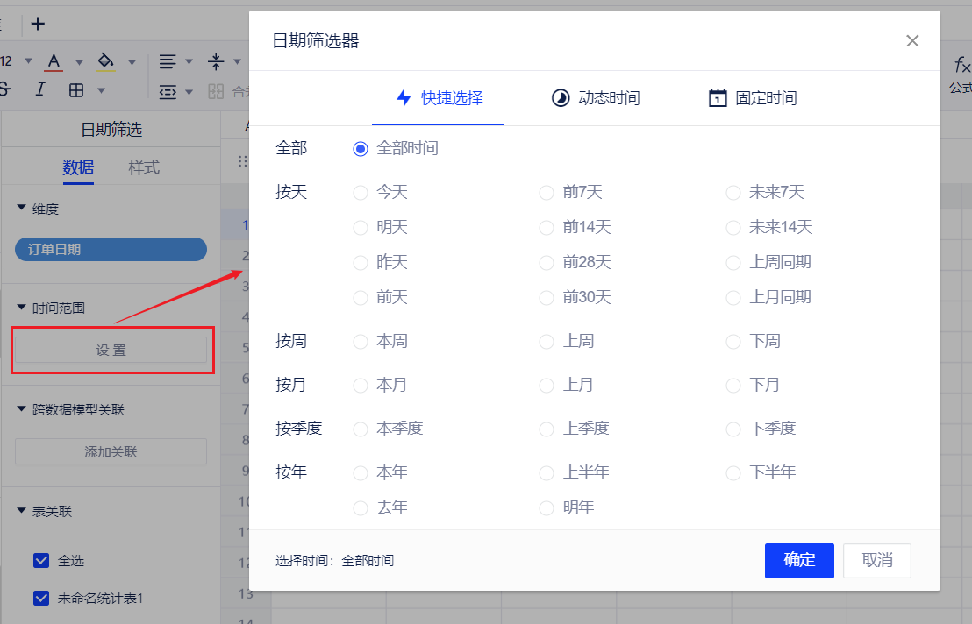Image resolution: width=972 pixels, height=624 pixels.
Task: Click the horizontal text align icon
Action: pyautogui.click(x=167, y=61)
